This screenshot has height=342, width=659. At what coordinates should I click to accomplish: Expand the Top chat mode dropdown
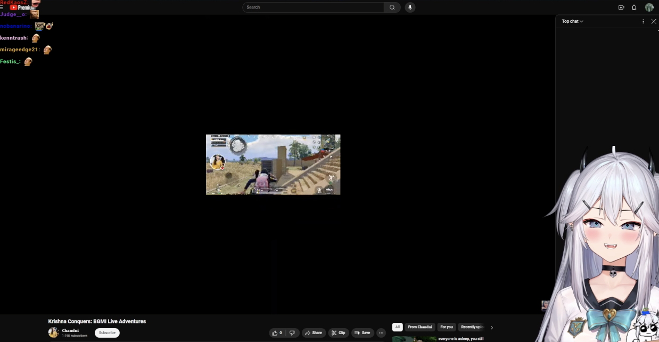coord(572,22)
